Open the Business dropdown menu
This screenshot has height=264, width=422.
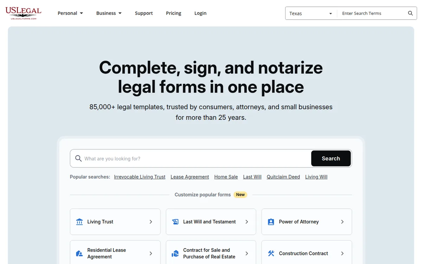coord(109,13)
